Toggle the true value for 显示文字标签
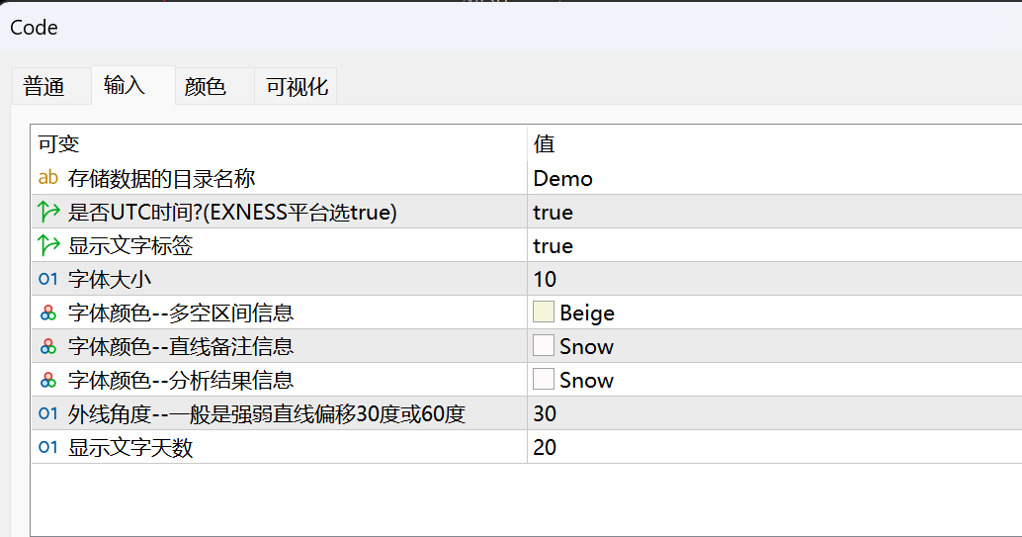Viewport: 1022px width, 537px height. pos(774,245)
